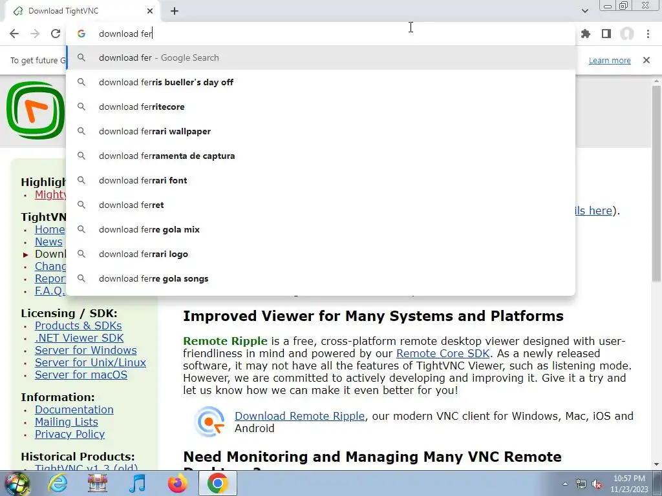The image size is (662, 496).
Task: Choose 'download ferritecore' suggestion
Action: [321, 107]
